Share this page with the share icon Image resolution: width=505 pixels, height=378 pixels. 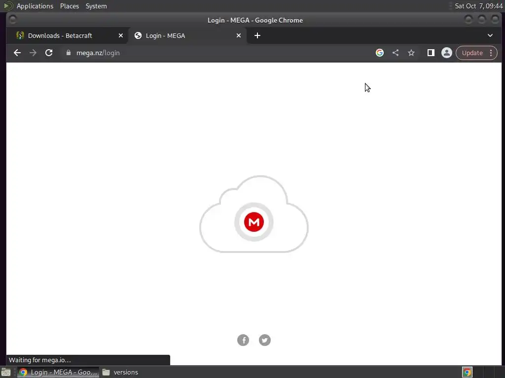(x=396, y=53)
